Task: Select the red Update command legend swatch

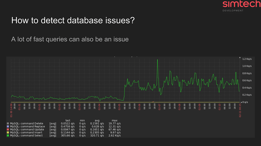Action: click(x=8, y=130)
